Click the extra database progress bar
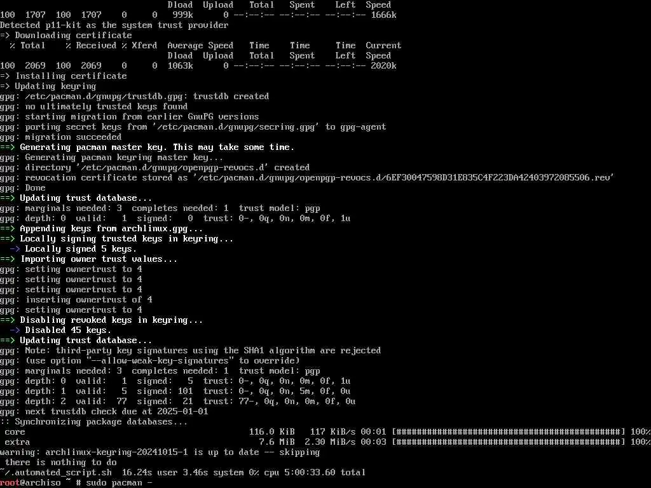 tap(508, 442)
